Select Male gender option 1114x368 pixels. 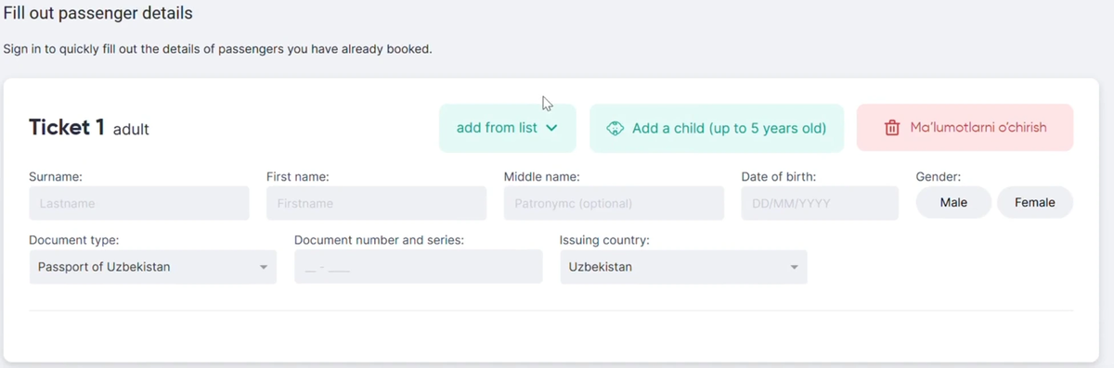click(x=953, y=202)
